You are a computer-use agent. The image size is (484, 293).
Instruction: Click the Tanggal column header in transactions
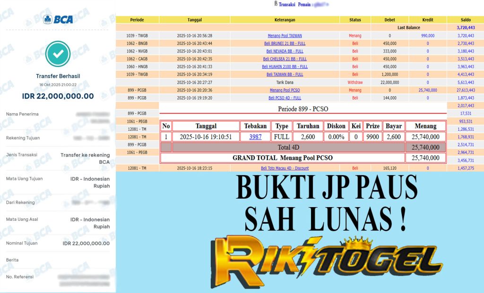tap(194, 20)
